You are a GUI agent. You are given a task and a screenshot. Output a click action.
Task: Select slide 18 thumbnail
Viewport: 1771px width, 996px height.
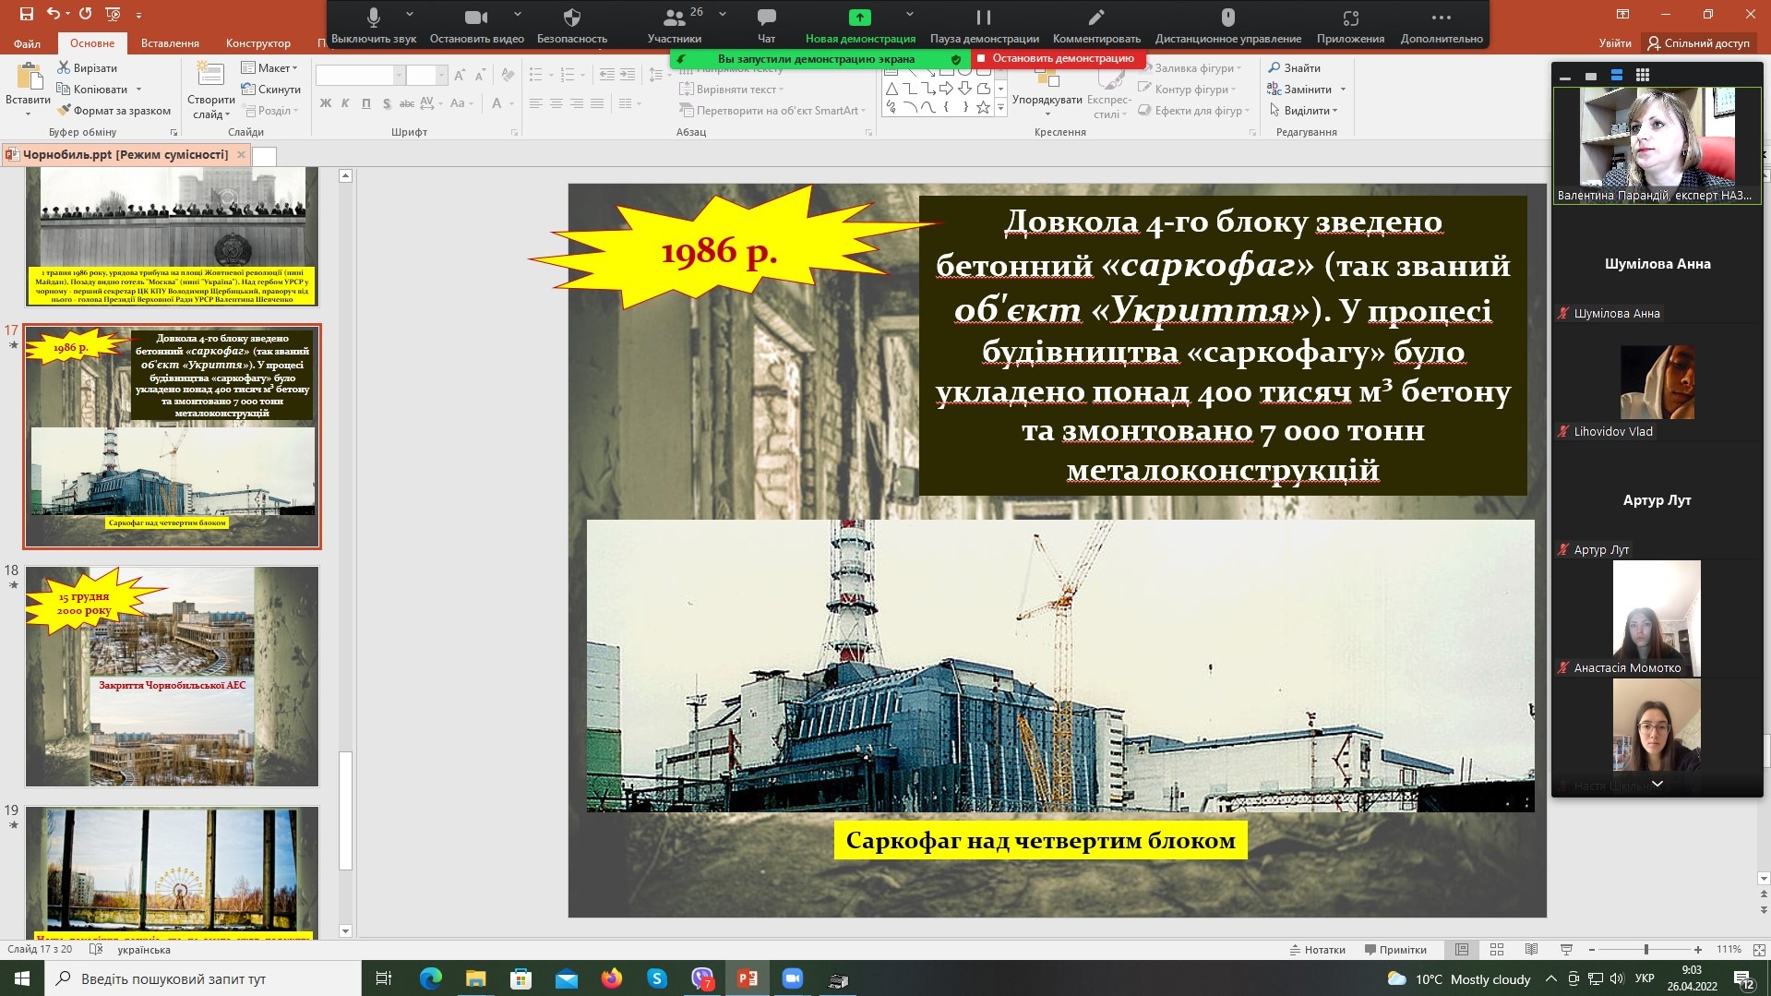(x=172, y=677)
